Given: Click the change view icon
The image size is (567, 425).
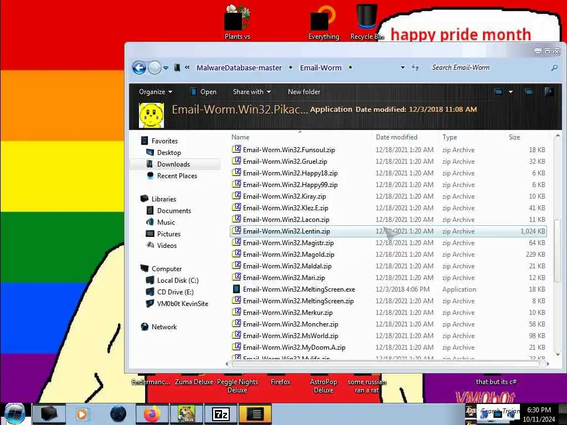Looking at the screenshot, I should coord(499,92).
